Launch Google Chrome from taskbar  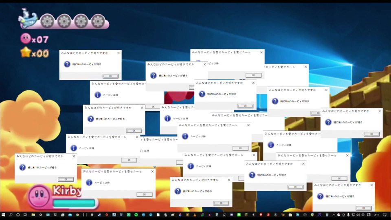tap(77, 215)
